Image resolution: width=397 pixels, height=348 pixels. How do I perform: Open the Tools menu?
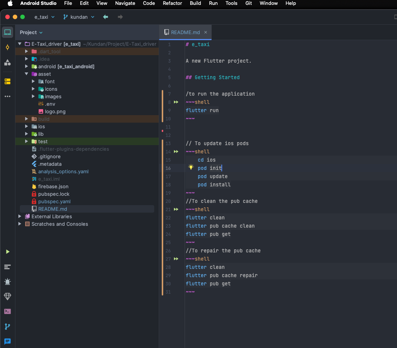point(231,3)
